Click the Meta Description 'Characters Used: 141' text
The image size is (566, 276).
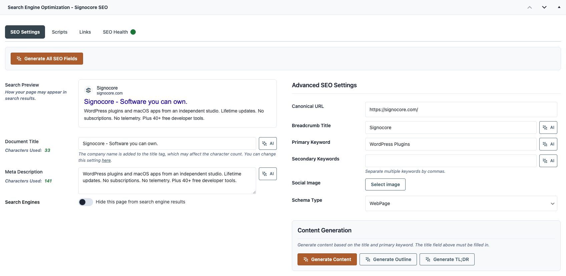coord(28,181)
